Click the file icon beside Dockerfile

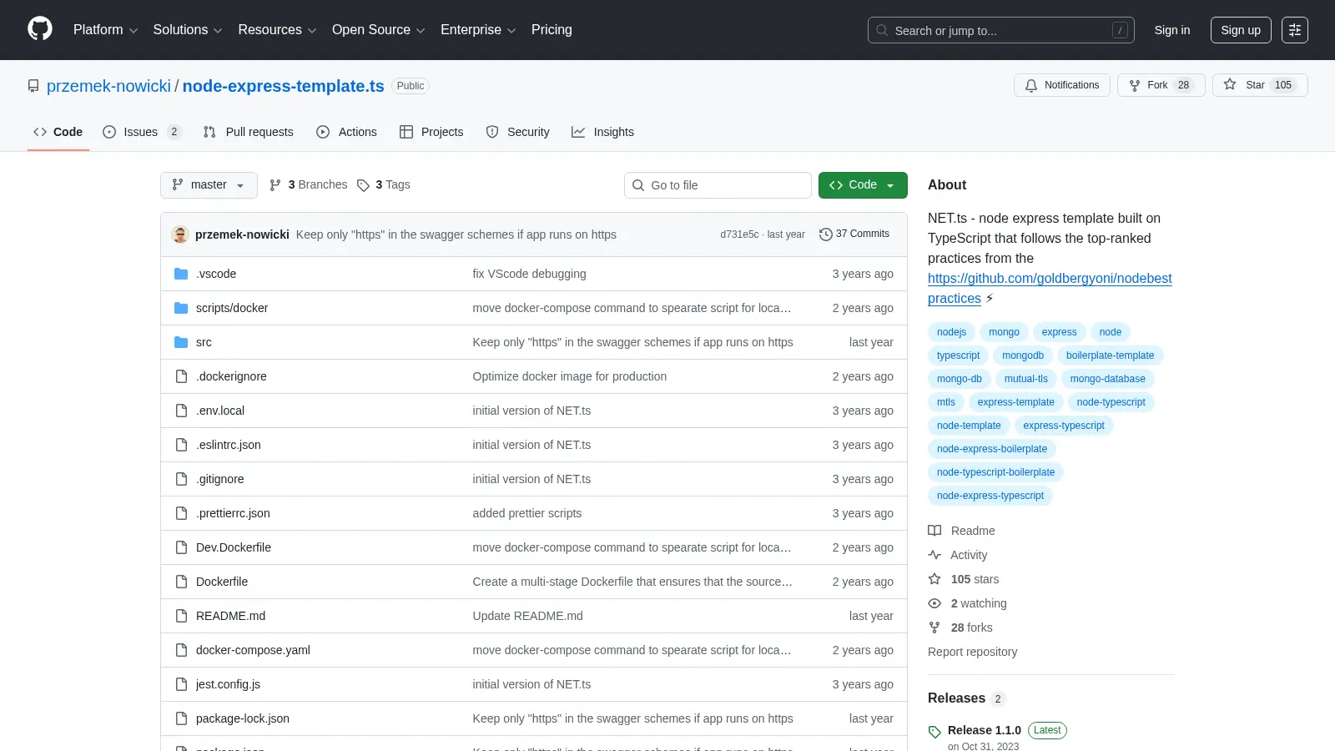(181, 582)
